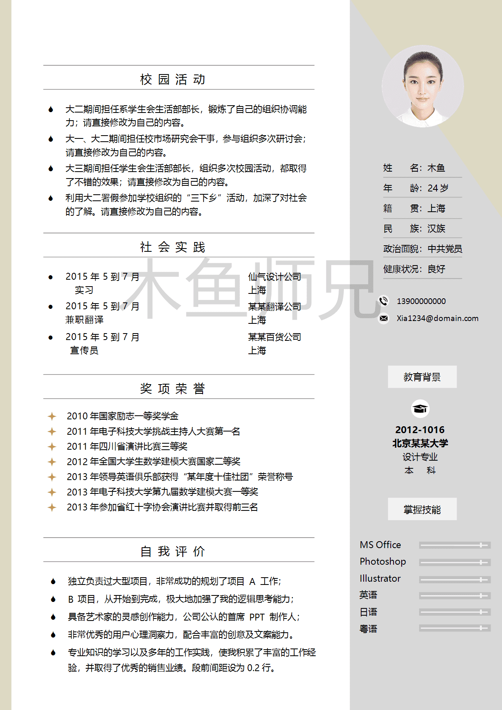Click the graduation cap icon
Screen dimensions: 502x710
pos(420,409)
